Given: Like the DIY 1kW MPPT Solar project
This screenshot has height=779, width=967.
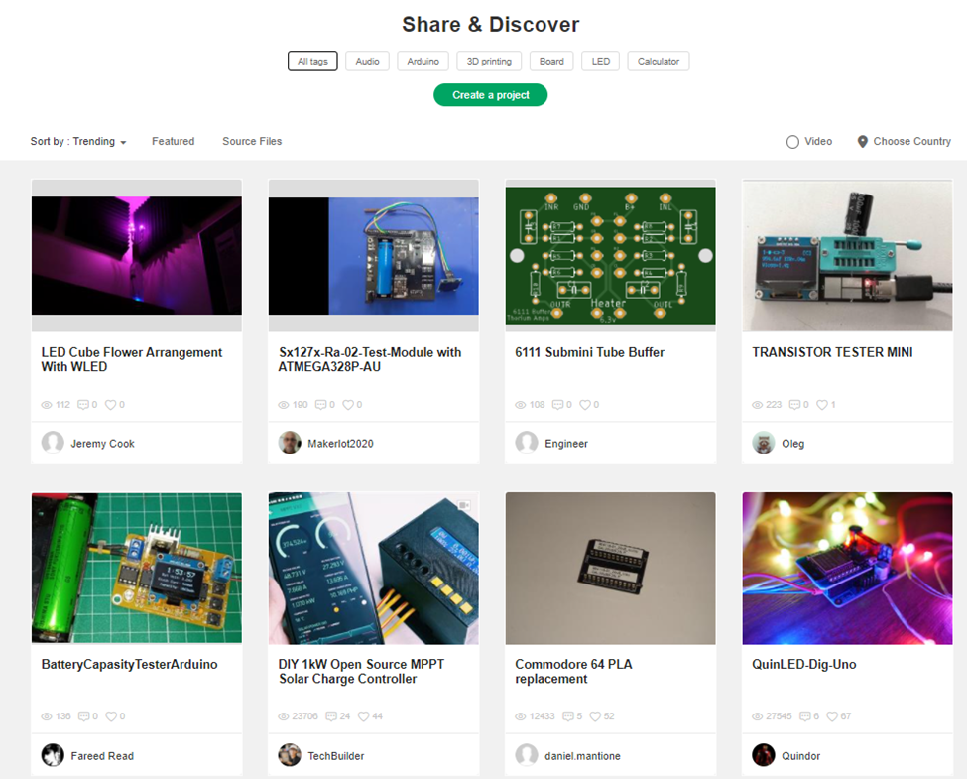Looking at the screenshot, I should 363,716.
